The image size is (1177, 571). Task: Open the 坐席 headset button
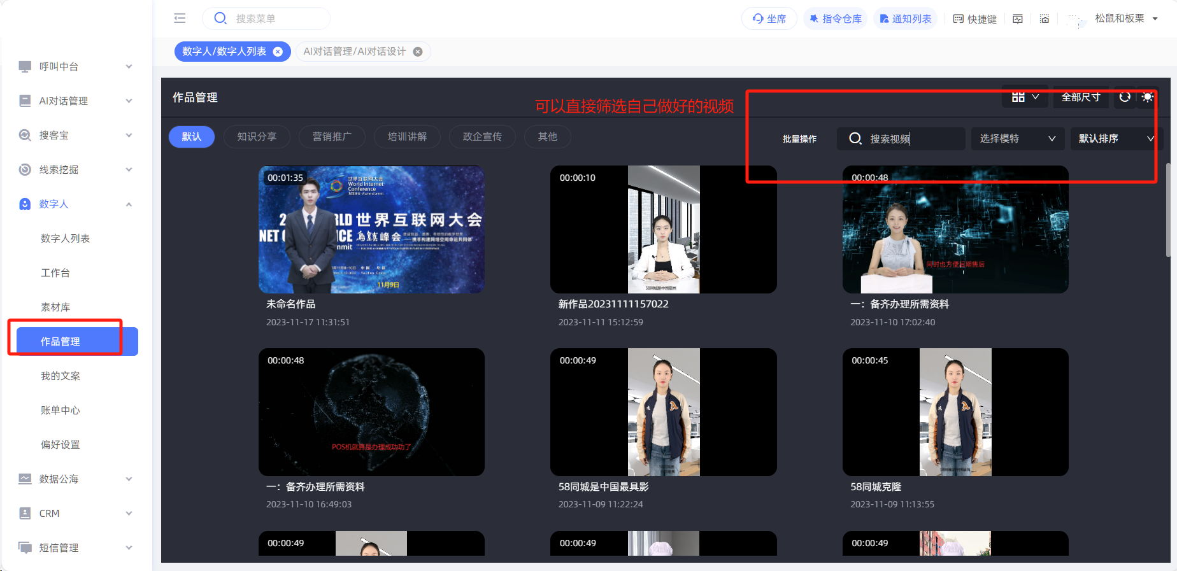click(x=769, y=18)
